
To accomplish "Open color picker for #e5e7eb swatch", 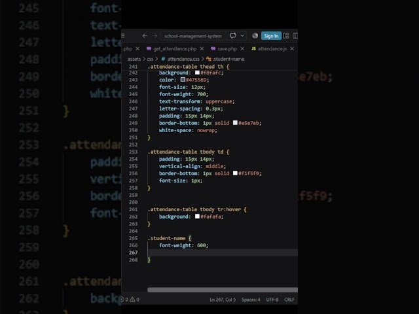I will pos(235,122).
